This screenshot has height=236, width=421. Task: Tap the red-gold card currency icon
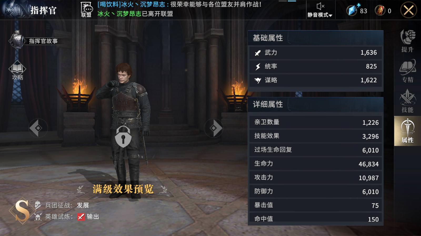point(380,10)
